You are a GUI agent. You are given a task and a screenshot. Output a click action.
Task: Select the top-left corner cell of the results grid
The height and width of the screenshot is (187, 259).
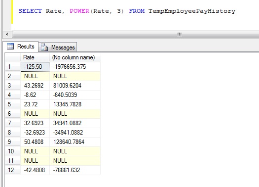point(13,57)
